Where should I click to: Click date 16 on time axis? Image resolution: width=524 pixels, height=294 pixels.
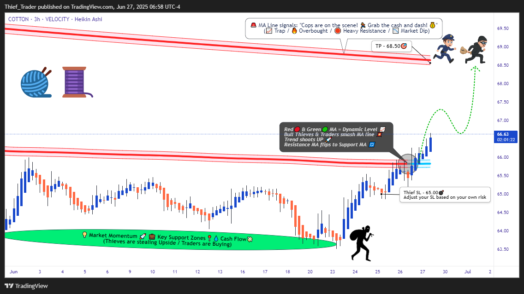242,271
